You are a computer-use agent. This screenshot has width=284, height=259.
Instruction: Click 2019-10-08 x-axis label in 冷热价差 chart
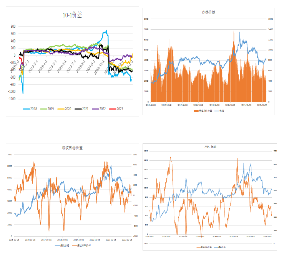(214, 105)
